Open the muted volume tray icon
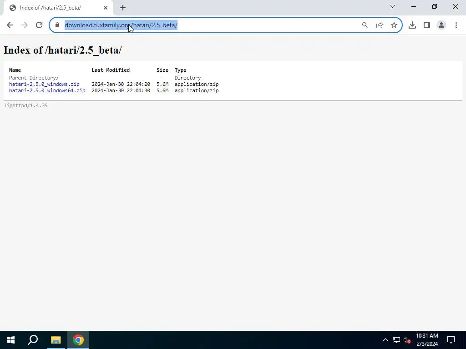The image size is (466, 349). [x=407, y=340]
